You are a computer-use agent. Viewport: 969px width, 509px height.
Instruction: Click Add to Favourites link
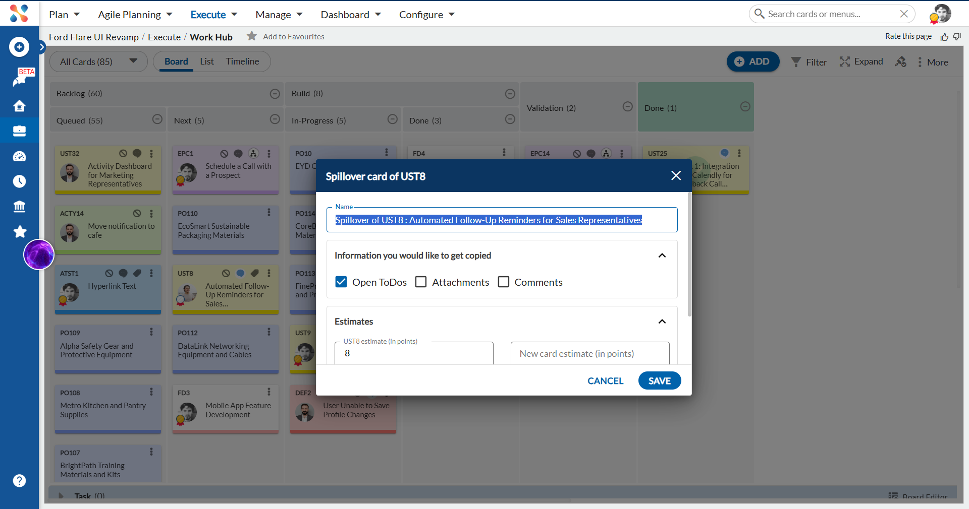pos(294,36)
